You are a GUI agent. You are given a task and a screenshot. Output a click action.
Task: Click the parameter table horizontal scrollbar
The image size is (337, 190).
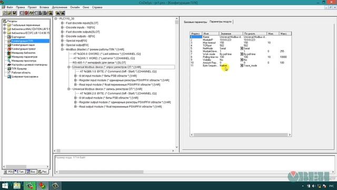click(241, 135)
